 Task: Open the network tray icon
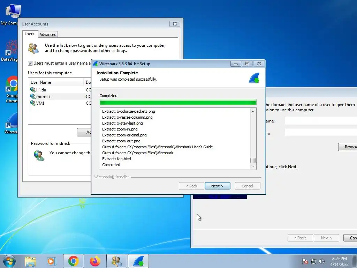coord(313,261)
